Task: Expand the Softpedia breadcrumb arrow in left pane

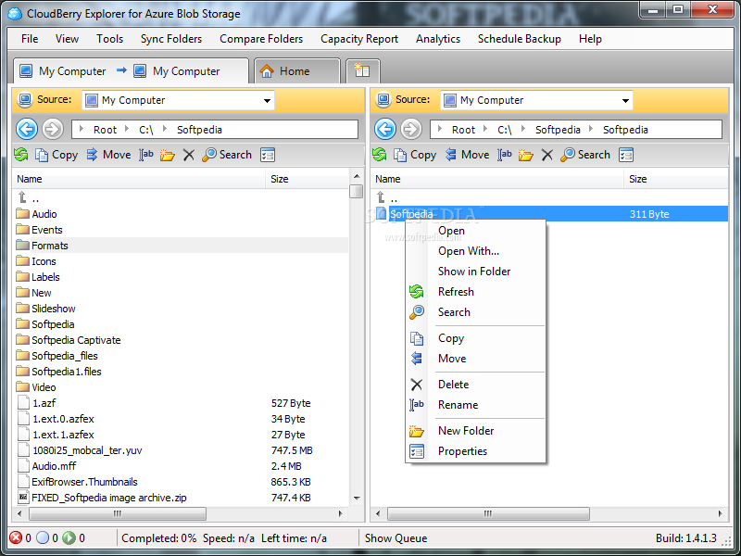Action: click(x=165, y=129)
